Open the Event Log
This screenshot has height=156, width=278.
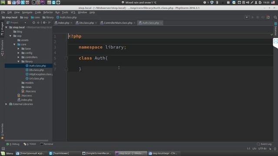[264, 144]
